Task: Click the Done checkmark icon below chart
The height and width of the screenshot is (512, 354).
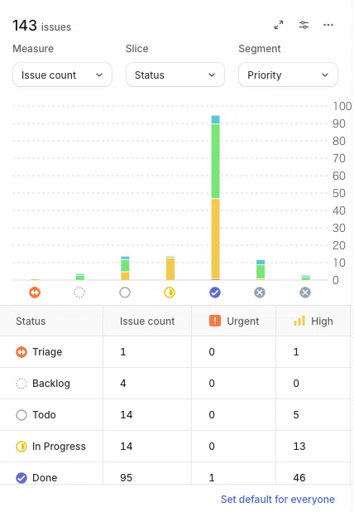Action: click(x=215, y=292)
